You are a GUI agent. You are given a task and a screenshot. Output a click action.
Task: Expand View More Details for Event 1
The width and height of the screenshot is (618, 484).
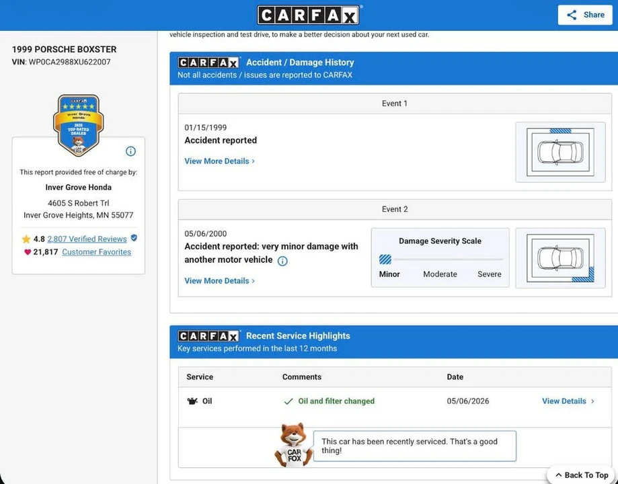point(219,161)
